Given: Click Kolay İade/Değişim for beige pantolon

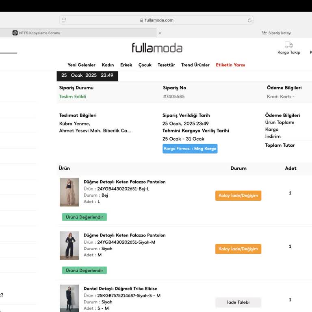Looking at the screenshot, I should (x=238, y=195).
